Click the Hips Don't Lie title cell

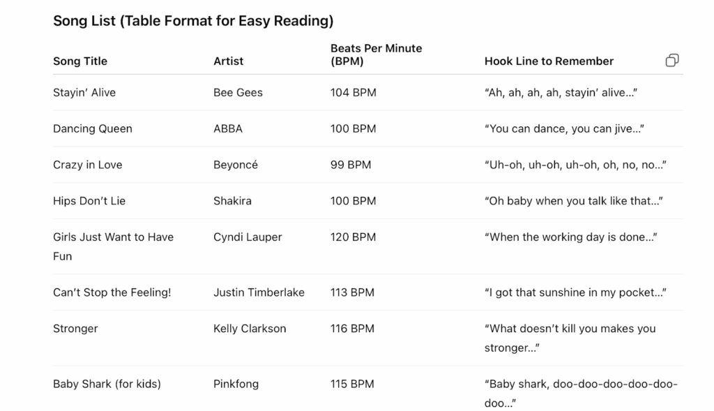89,201
